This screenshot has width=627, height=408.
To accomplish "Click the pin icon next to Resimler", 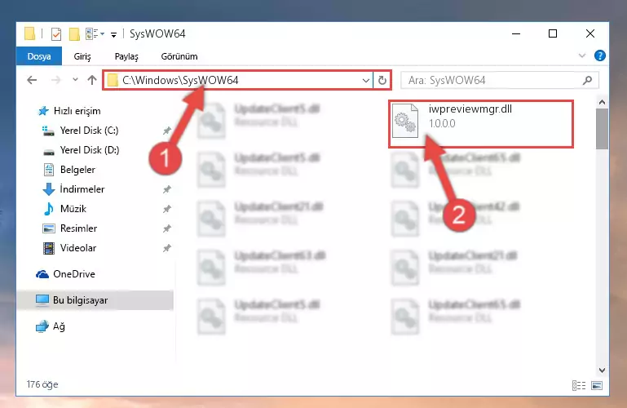I will point(167,228).
